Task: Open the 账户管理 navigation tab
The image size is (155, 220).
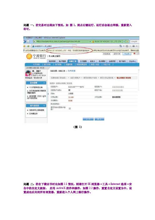Action: (x=62, y=61)
